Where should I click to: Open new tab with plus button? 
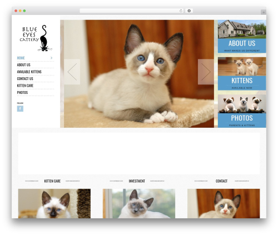pyautogui.click(x=264, y=12)
